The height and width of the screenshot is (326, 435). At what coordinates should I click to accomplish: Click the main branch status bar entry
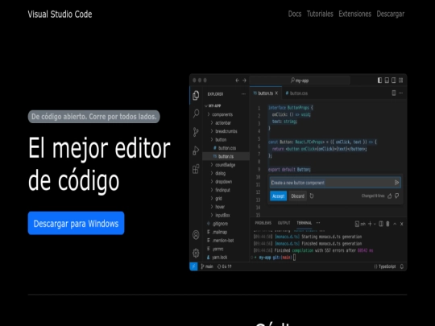pyautogui.click(x=207, y=266)
